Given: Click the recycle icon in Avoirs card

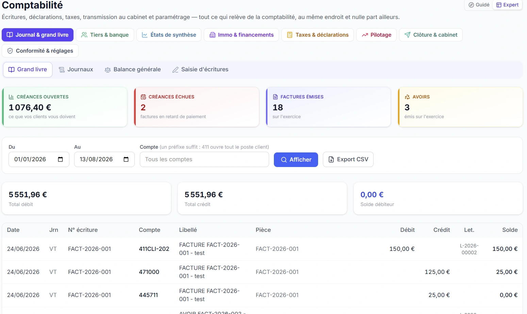Looking at the screenshot, I should tap(407, 97).
